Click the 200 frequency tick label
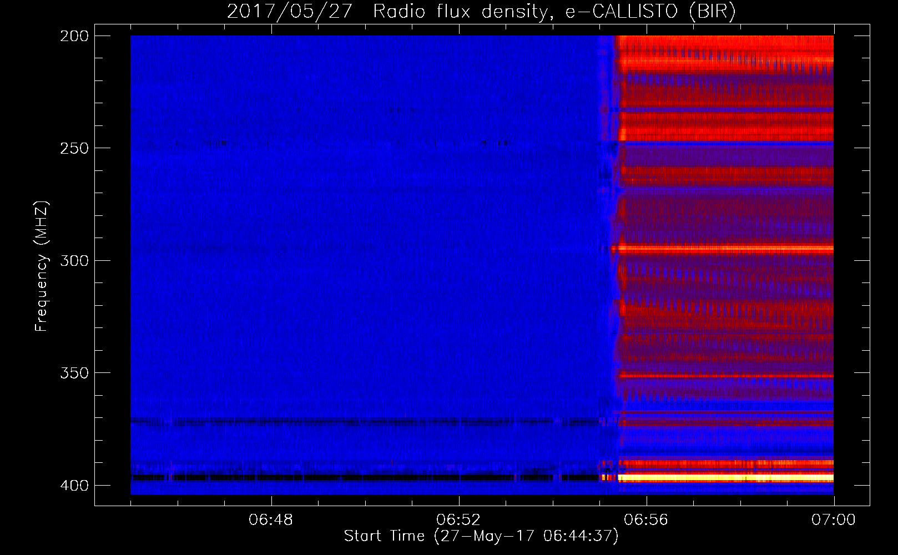The image size is (898, 555). [x=74, y=36]
